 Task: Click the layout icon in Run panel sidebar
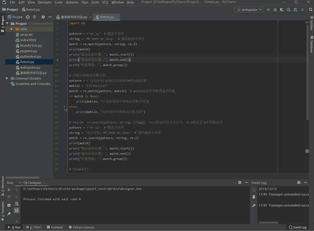coord(9,205)
